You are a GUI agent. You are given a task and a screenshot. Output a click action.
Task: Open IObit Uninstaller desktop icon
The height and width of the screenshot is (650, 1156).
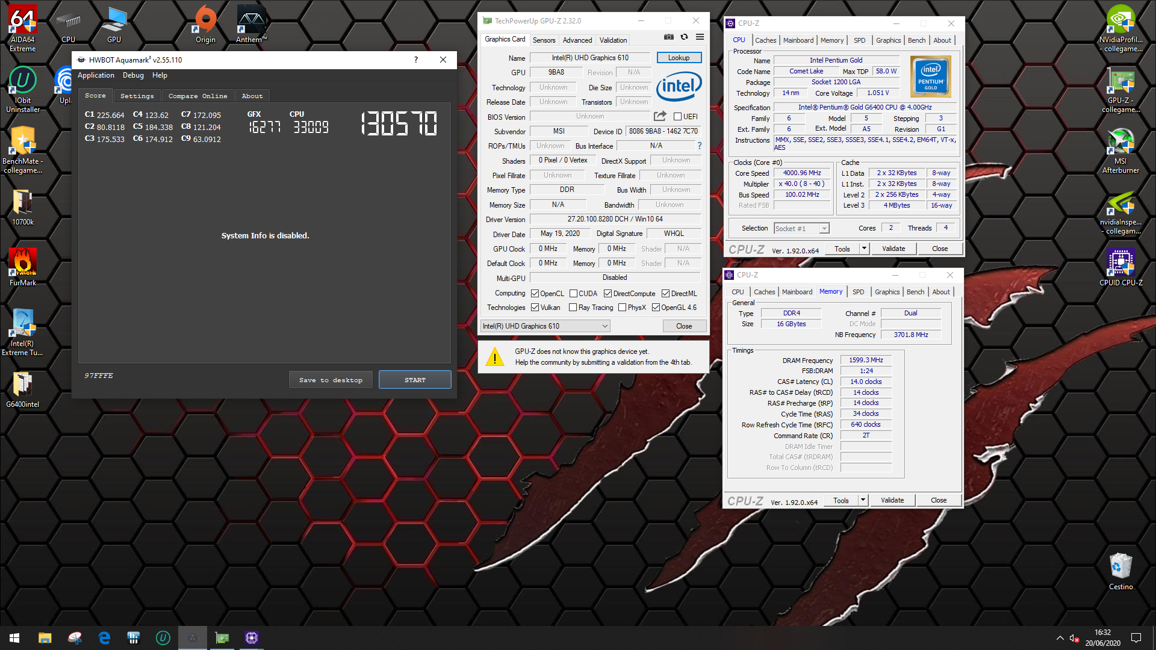23,89
